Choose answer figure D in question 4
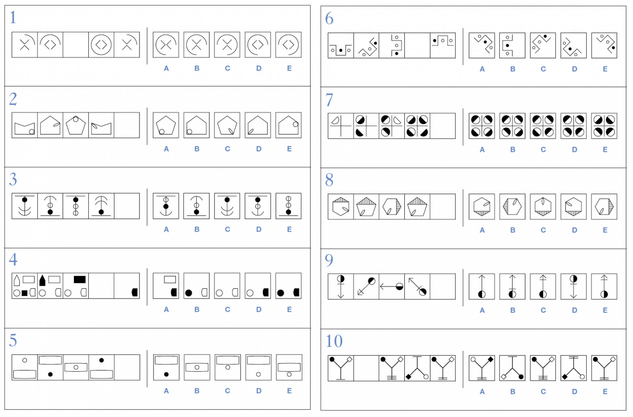 [x=257, y=286]
